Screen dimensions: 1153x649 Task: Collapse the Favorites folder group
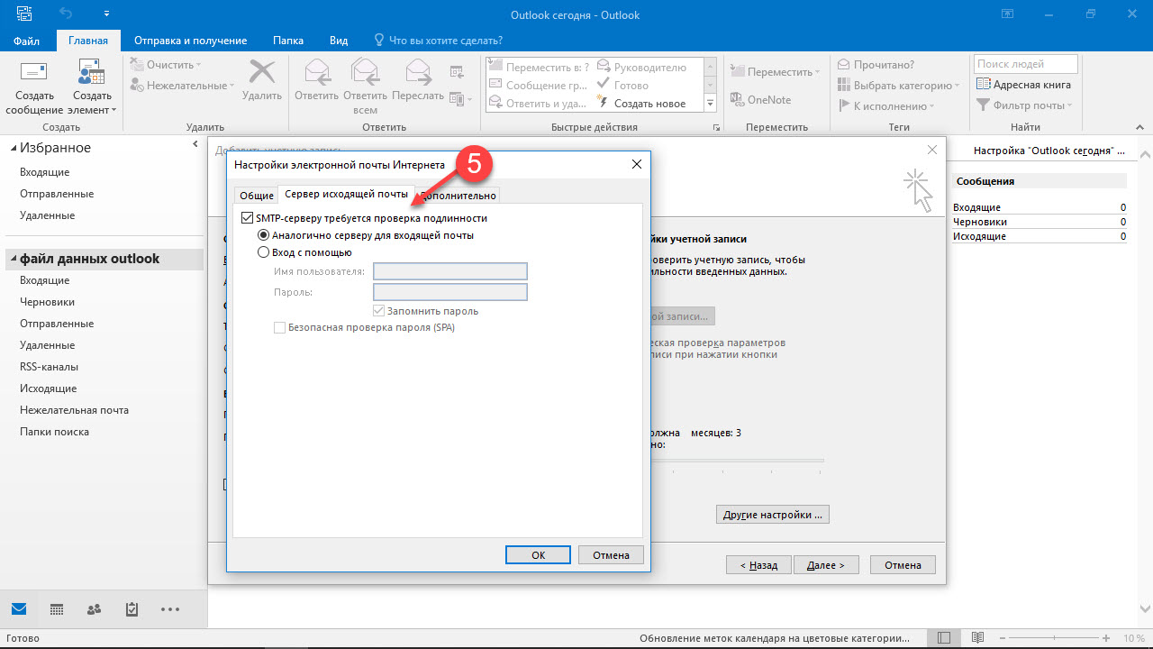[x=14, y=148]
